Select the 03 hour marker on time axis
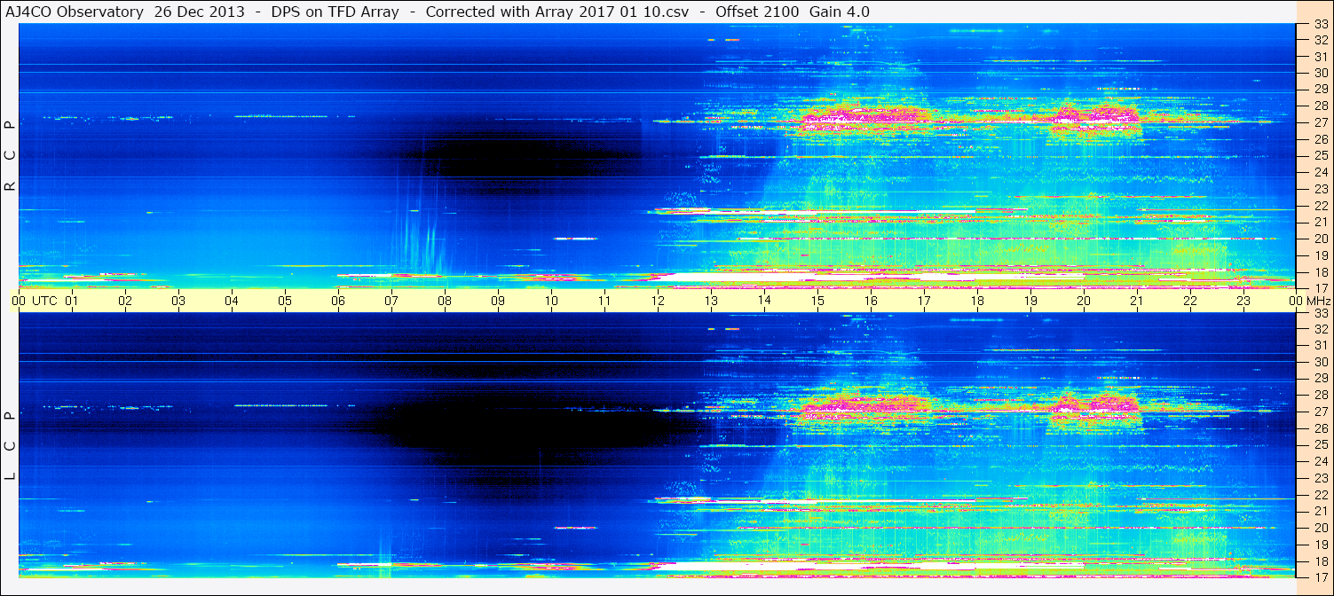 pos(178,301)
